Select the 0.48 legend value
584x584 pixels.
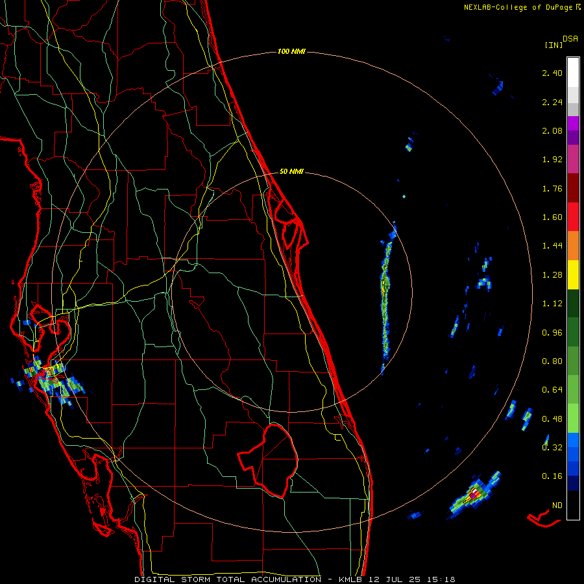(552, 419)
